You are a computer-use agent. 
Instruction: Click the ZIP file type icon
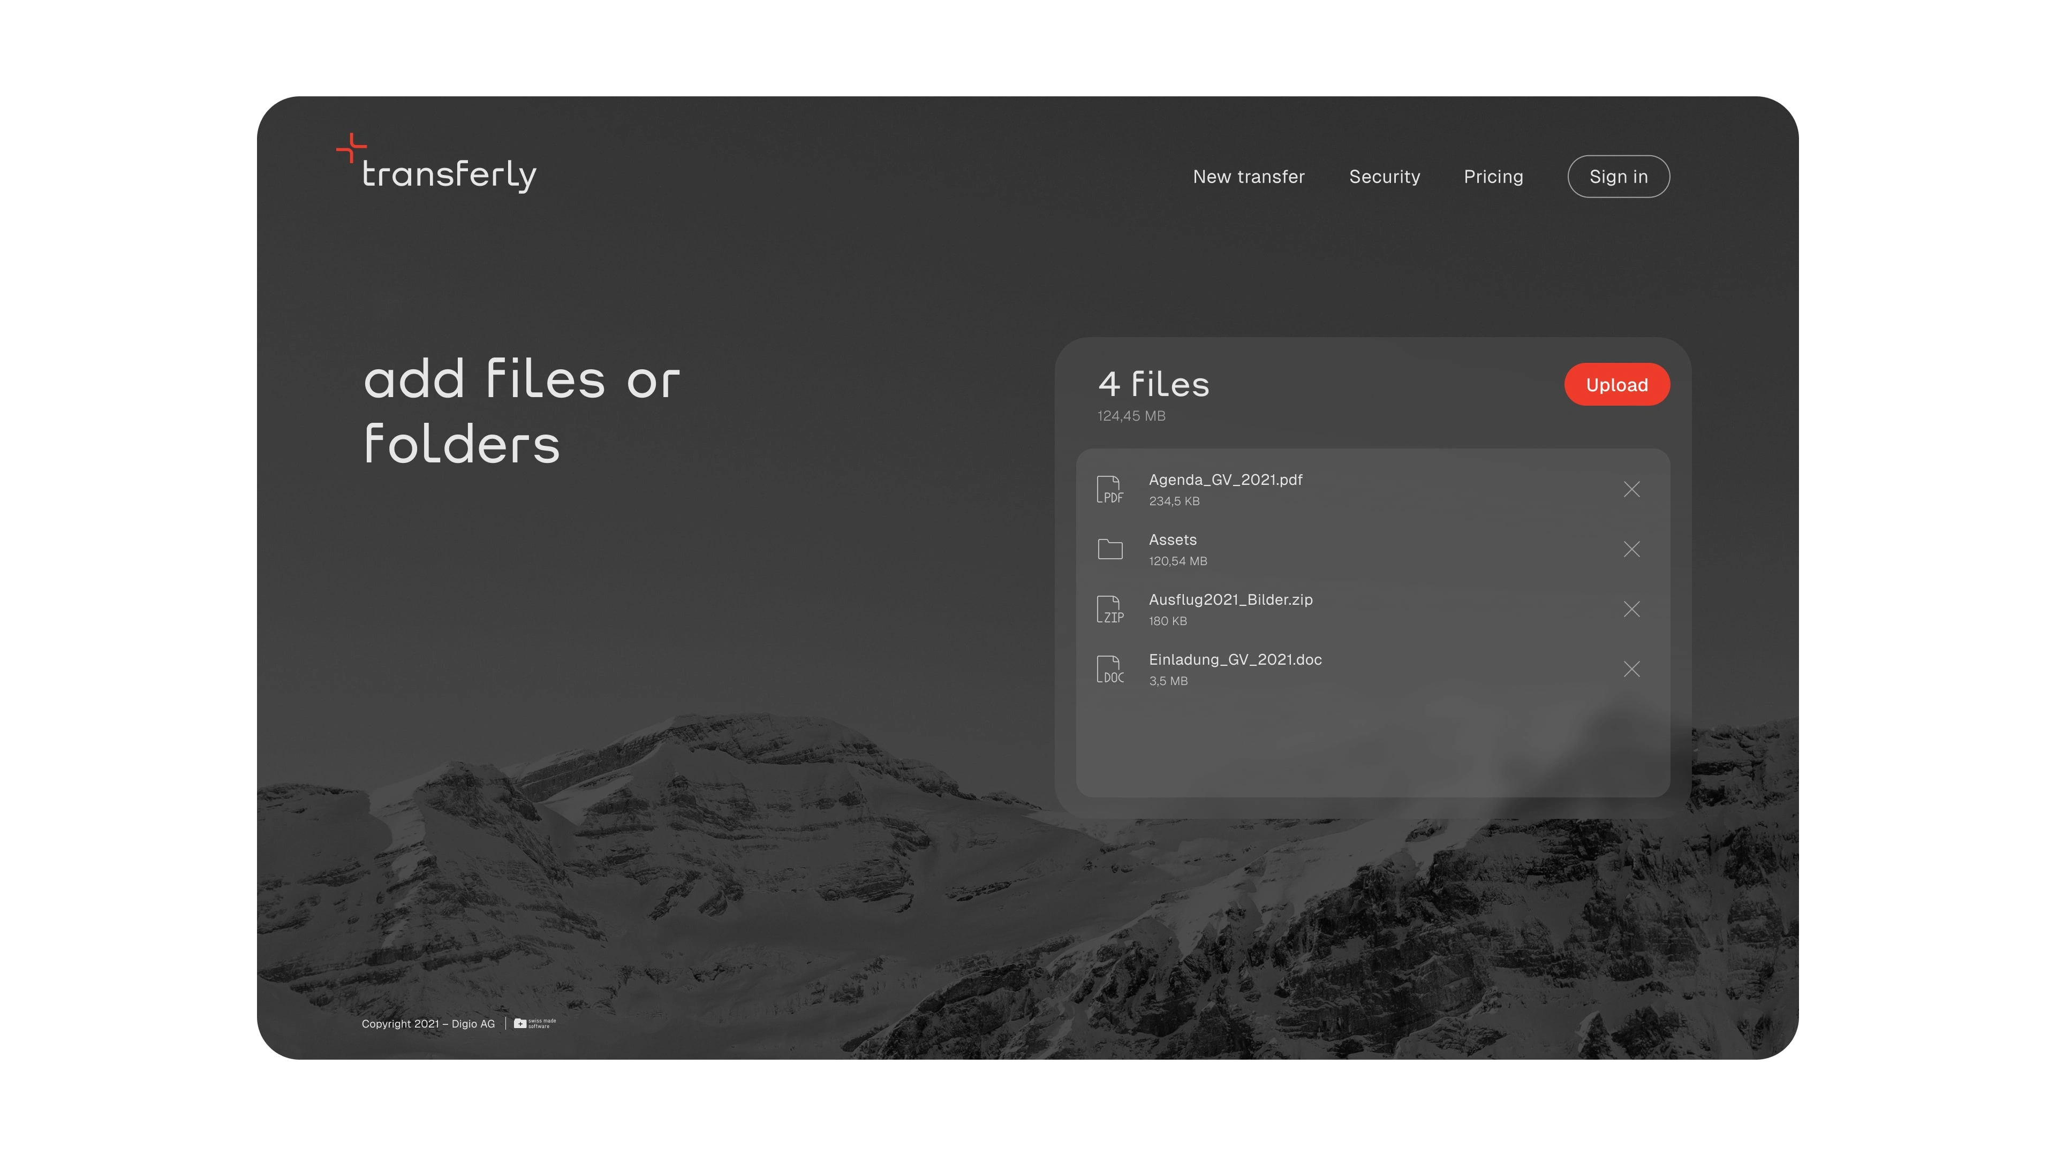click(x=1109, y=609)
